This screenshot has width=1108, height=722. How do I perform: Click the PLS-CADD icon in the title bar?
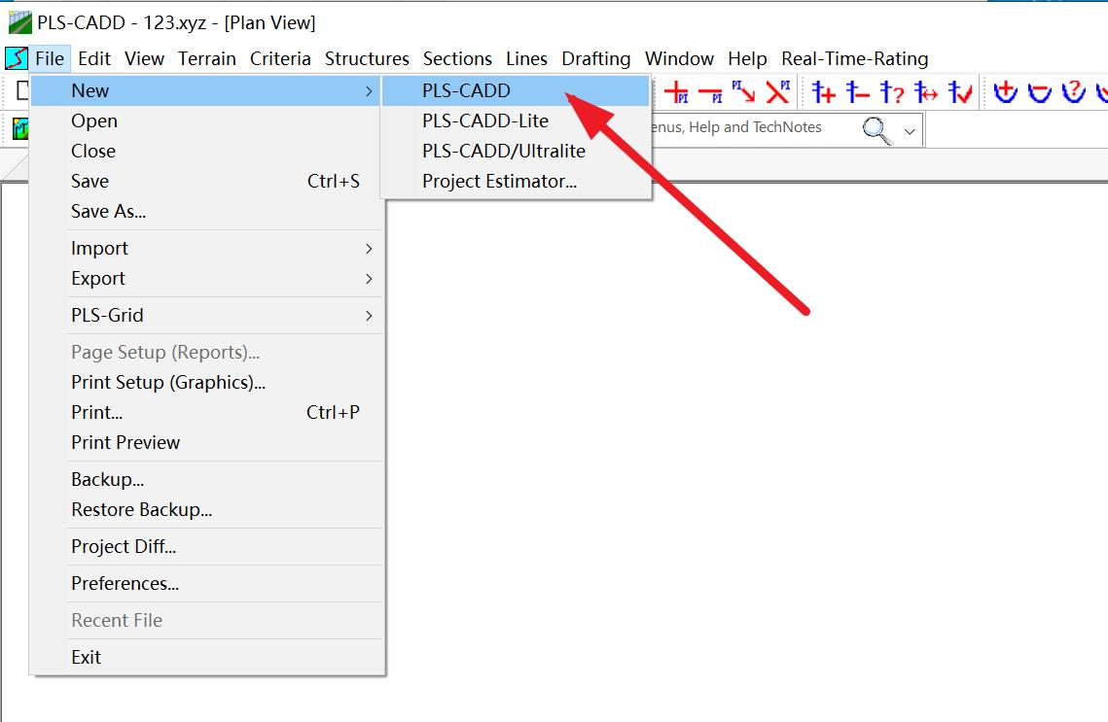(x=19, y=22)
